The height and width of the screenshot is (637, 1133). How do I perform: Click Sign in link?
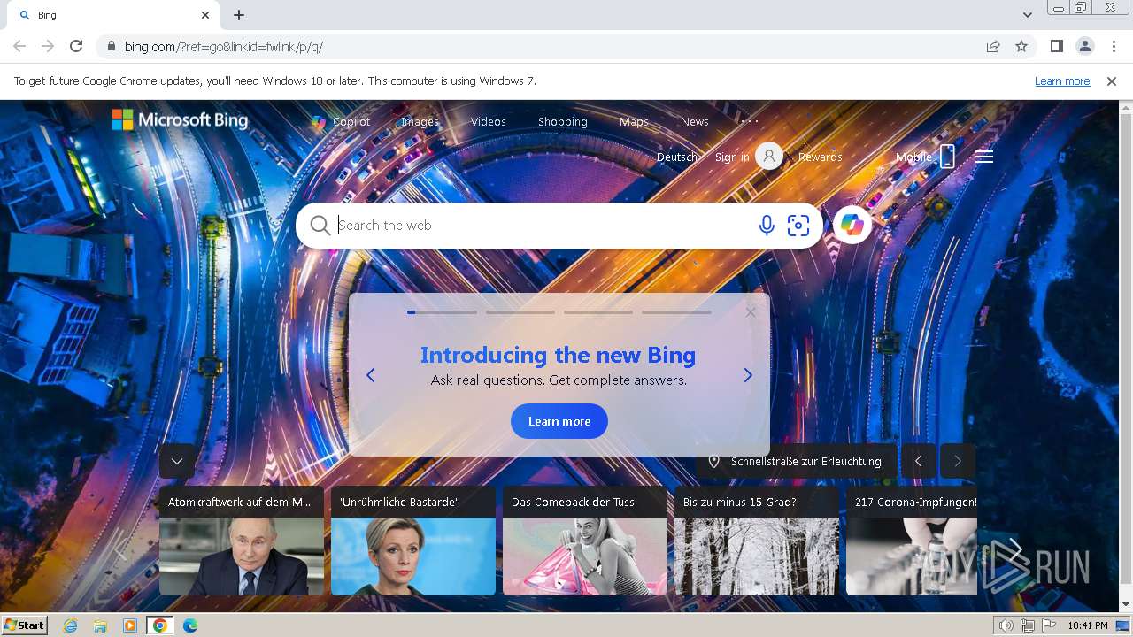(x=732, y=157)
